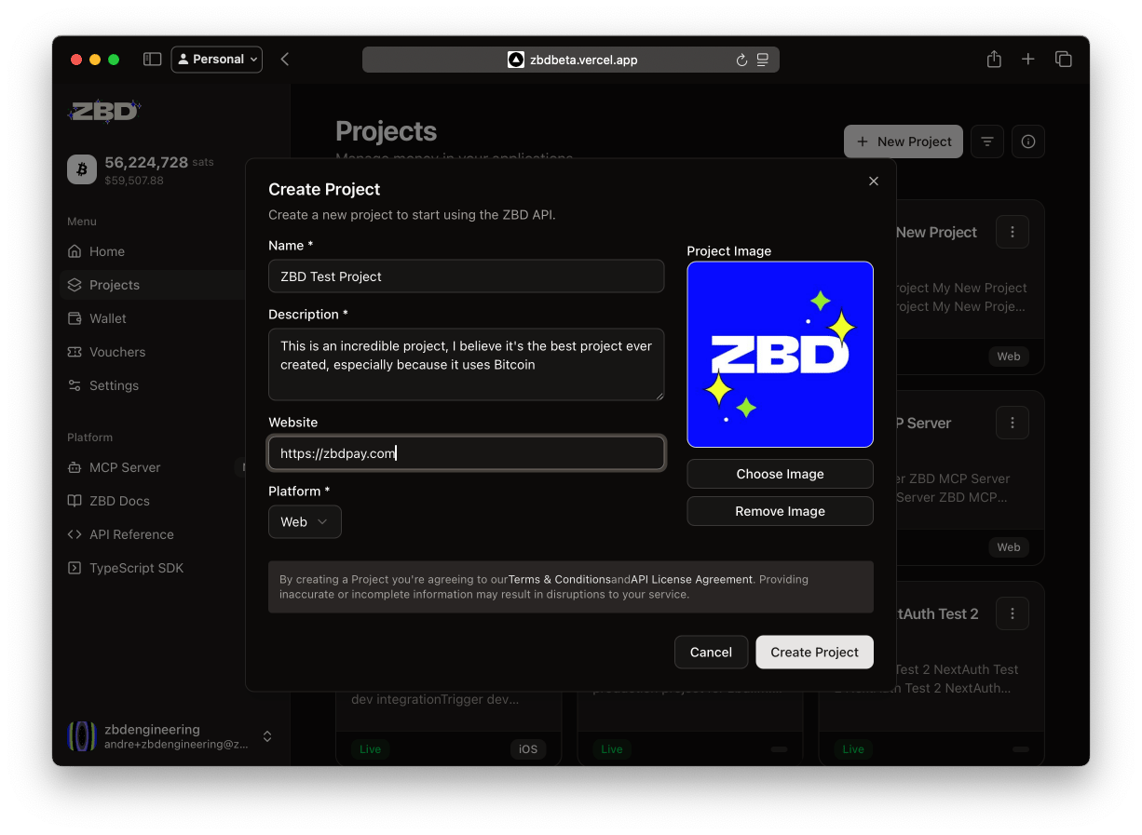This screenshot has height=835, width=1142.
Task: Click the Projects layers icon
Action: pos(75,285)
